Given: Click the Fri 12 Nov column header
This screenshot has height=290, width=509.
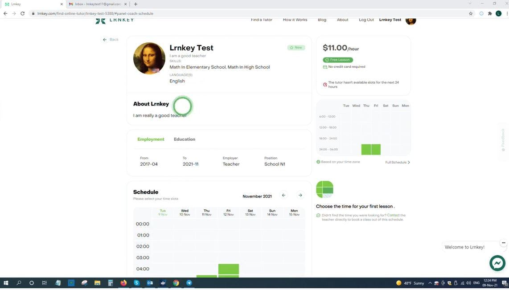Looking at the screenshot, I should [229, 212].
